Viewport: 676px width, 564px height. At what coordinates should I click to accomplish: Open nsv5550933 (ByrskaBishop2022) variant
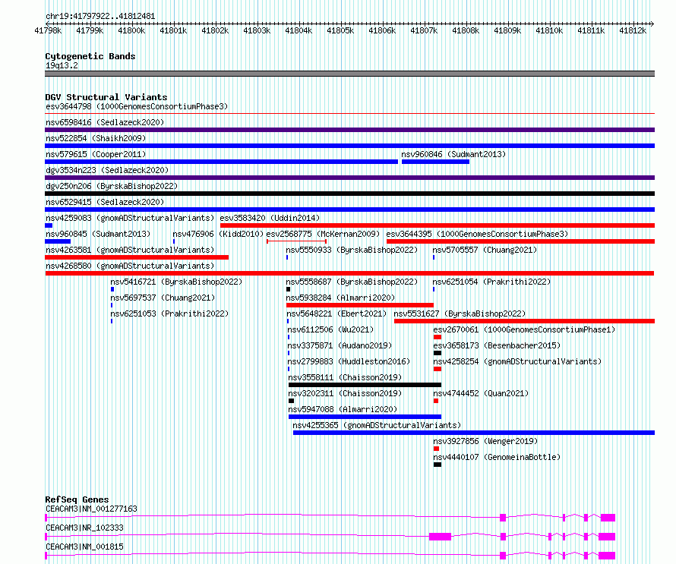click(352, 250)
